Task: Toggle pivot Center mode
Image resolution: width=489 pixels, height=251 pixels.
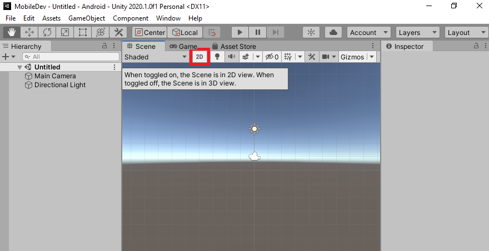Action: tap(149, 32)
